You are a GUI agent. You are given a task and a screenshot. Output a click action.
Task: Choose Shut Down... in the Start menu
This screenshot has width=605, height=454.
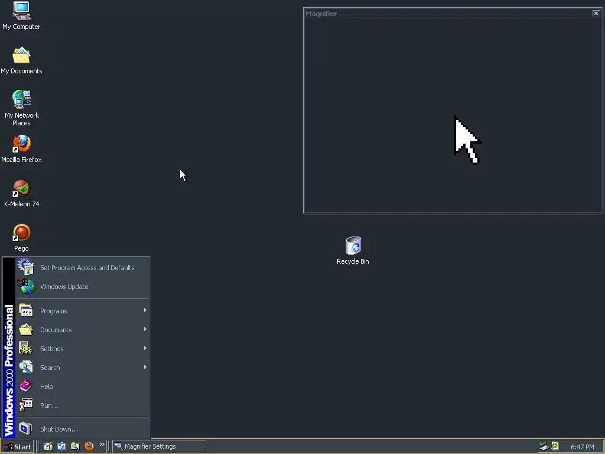pyautogui.click(x=82, y=429)
